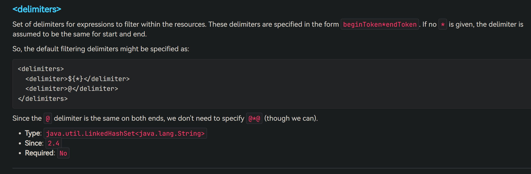Click the closing </delimiters> code line

(43, 99)
